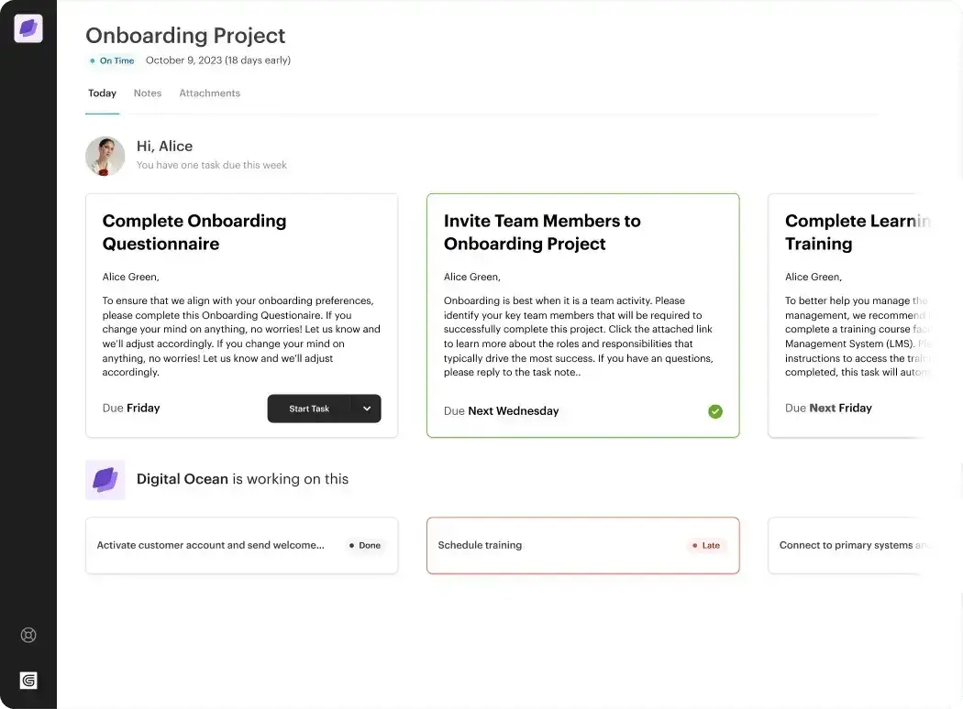Open the Complete Onboarding Questionnaire card
963x709 pixels.
coord(241,315)
